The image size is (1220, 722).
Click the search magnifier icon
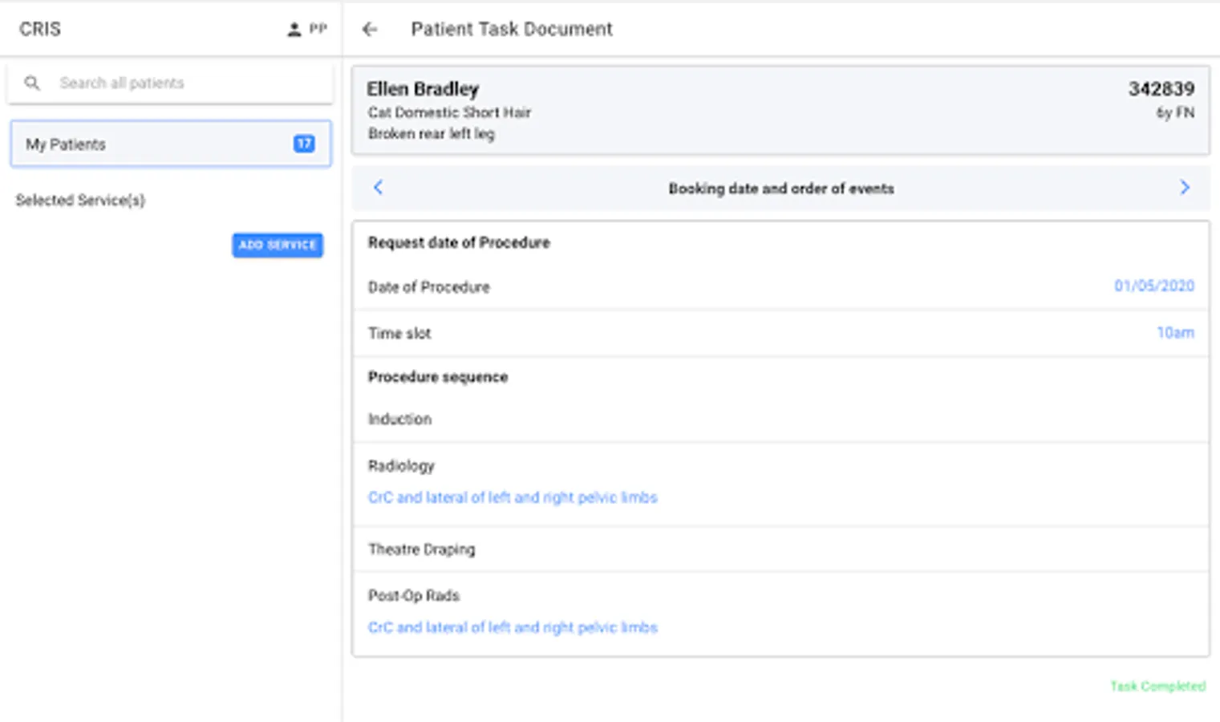point(32,83)
